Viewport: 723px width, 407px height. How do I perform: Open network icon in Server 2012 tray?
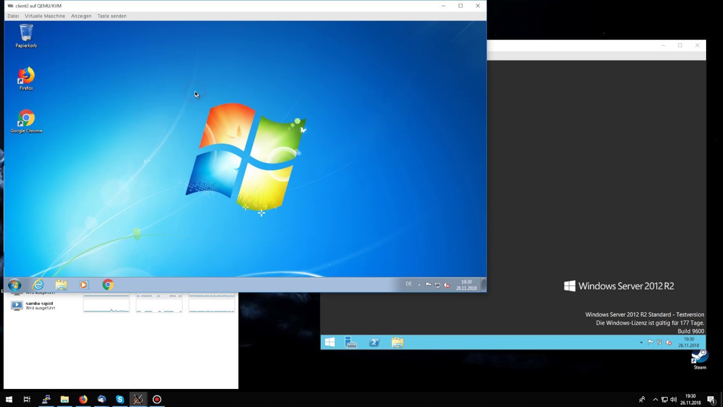point(659,342)
